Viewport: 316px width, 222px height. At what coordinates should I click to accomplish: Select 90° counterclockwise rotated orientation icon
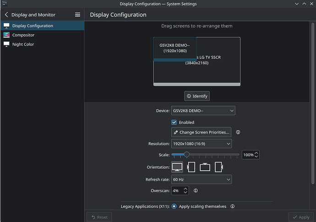(x=219, y=167)
